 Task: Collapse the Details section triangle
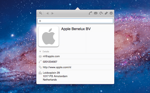pos(40,52)
